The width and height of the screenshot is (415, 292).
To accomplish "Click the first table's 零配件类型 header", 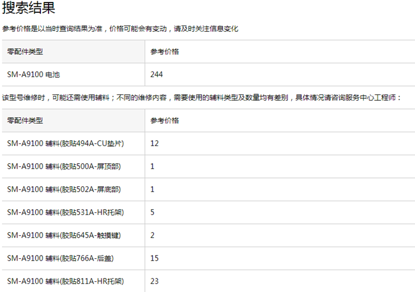I will (25, 52).
